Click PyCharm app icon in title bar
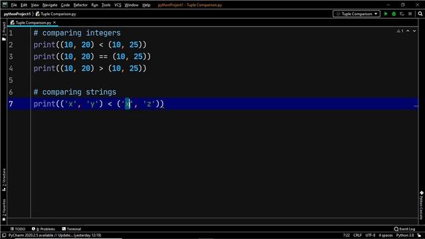The width and height of the screenshot is (425, 239). pos(5,5)
